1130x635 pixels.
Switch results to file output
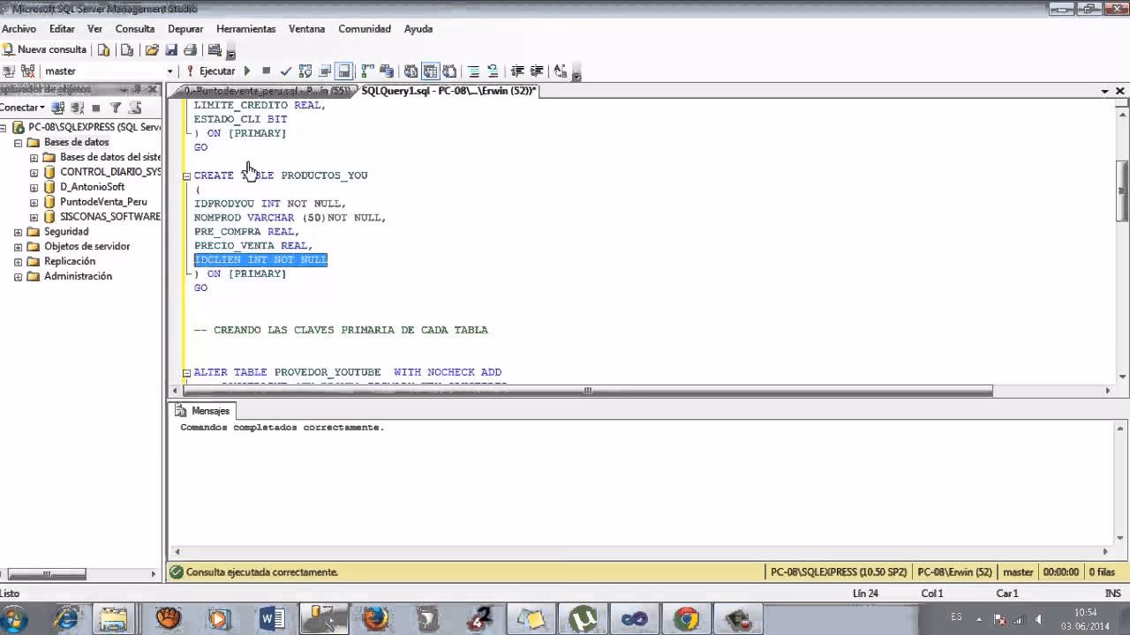pos(449,71)
